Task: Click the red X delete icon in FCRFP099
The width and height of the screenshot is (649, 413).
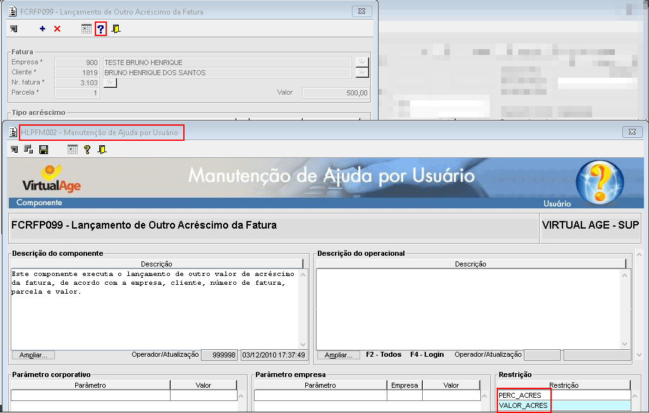Action: (x=57, y=28)
